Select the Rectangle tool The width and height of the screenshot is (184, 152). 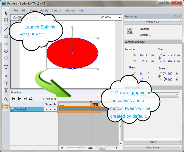6,44
